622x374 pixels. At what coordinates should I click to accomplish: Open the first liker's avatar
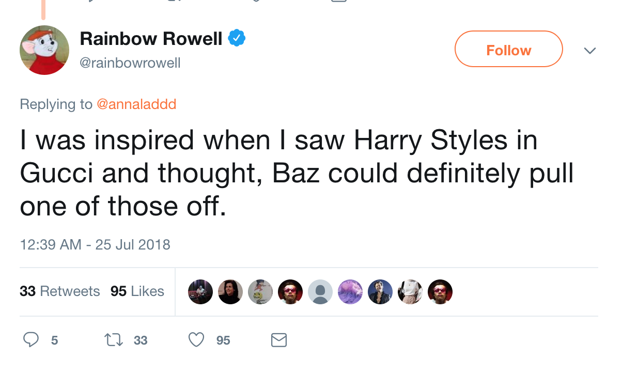[200, 292]
